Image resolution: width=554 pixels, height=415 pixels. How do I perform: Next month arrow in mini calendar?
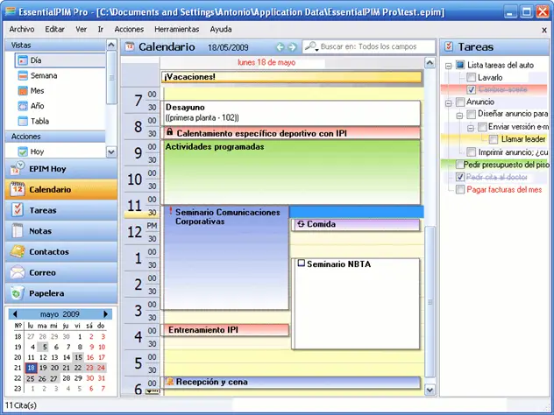pos(106,313)
